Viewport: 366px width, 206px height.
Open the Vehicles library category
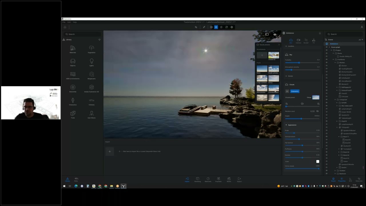[91, 102]
